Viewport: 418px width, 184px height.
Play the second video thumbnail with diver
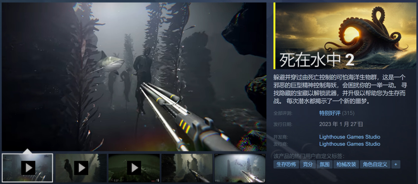coord(81,168)
